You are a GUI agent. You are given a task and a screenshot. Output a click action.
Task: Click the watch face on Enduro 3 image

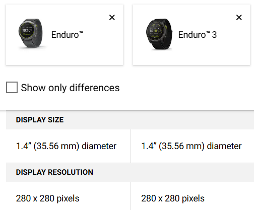click(x=155, y=31)
